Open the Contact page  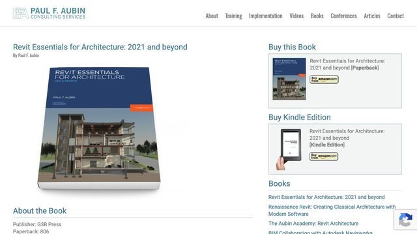point(395,16)
